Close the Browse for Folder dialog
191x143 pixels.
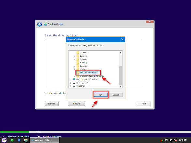coord(122,39)
